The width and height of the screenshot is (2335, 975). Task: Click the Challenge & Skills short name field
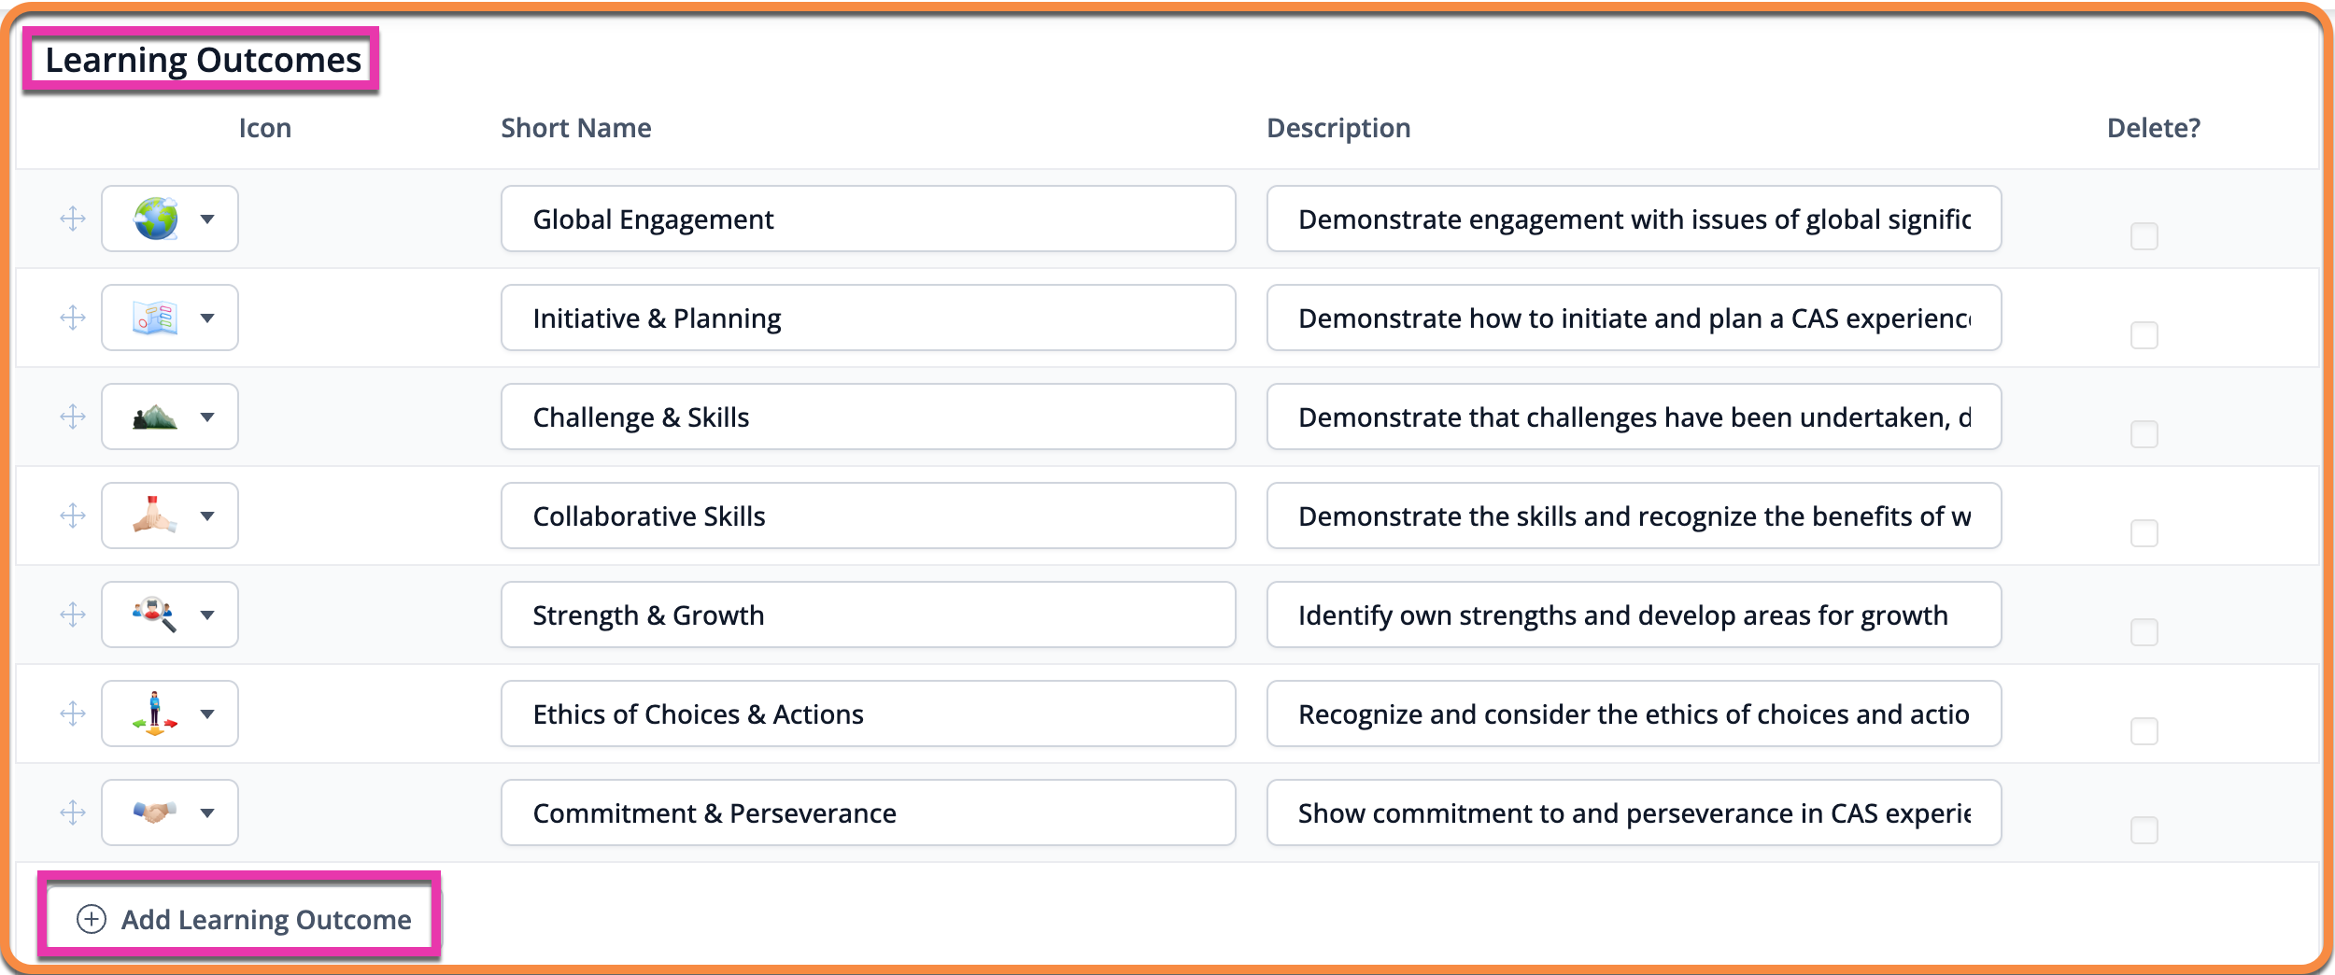(869, 417)
